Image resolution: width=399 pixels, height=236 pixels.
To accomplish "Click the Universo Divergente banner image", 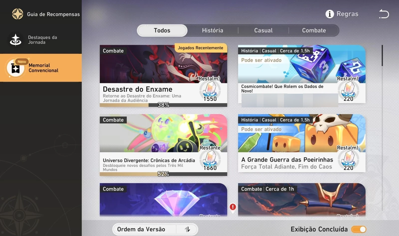I will coord(163,133).
